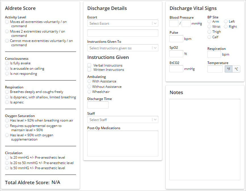The height and width of the screenshot is (191, 246).
Task: Select 'Is fully awake' consciousness option
Action: (x=7, y=63)
